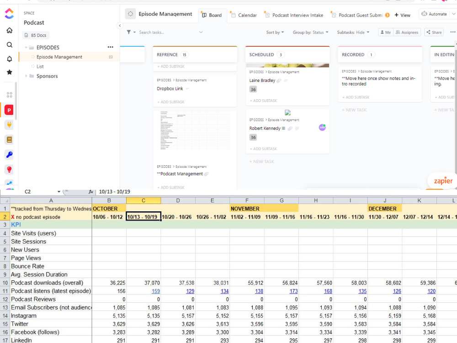Open notifications bell icon

[x=9, y=59]
